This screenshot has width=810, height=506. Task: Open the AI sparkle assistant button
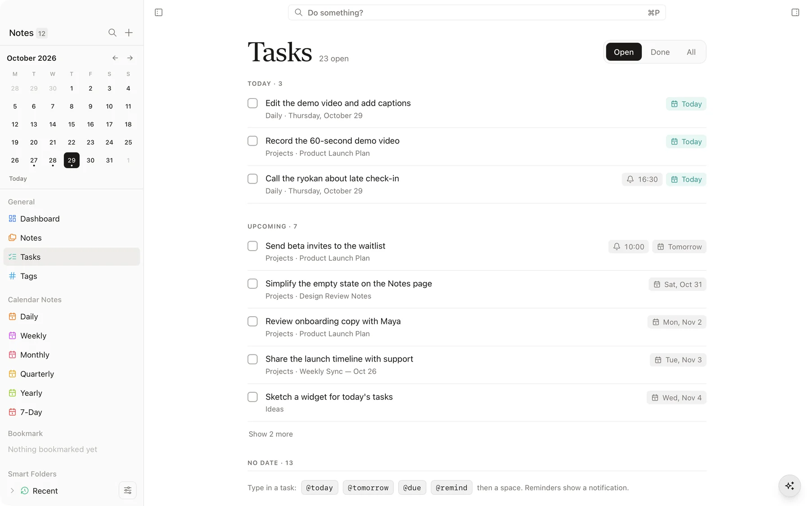[790, 486]
